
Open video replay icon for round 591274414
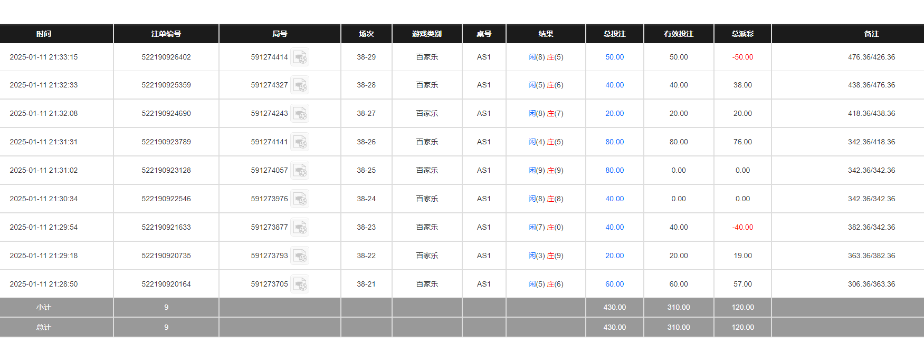click(x=300, y=57)
